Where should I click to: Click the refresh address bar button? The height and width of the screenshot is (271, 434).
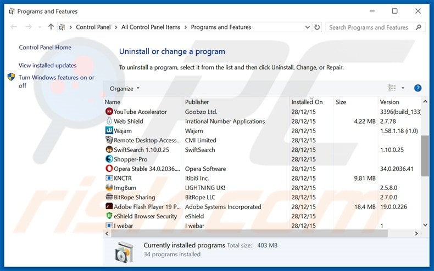[x=317, y=27]
